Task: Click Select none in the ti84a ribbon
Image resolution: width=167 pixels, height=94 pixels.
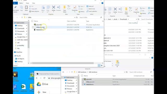Action: tap(91, 9)
